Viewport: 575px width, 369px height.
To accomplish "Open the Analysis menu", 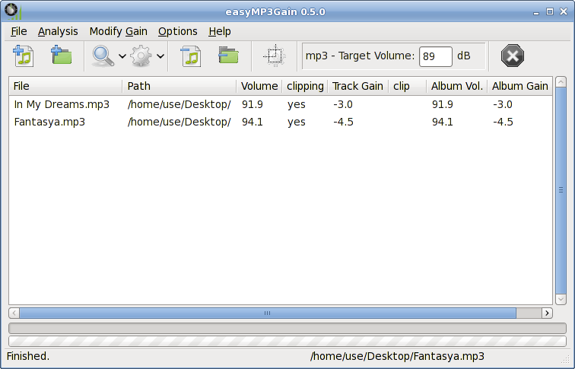I will pos(58,31).
